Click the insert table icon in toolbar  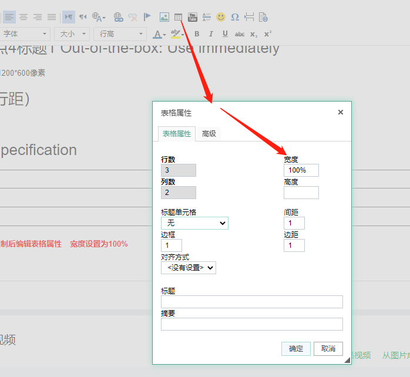178,17
